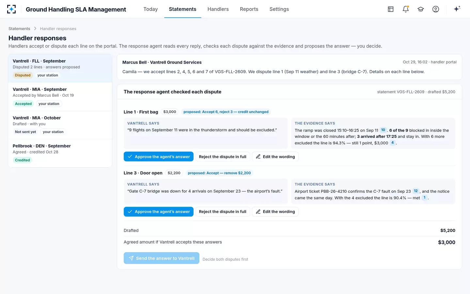
Task: Switch to the Handlers tab
Action: (x=218, y=9)
